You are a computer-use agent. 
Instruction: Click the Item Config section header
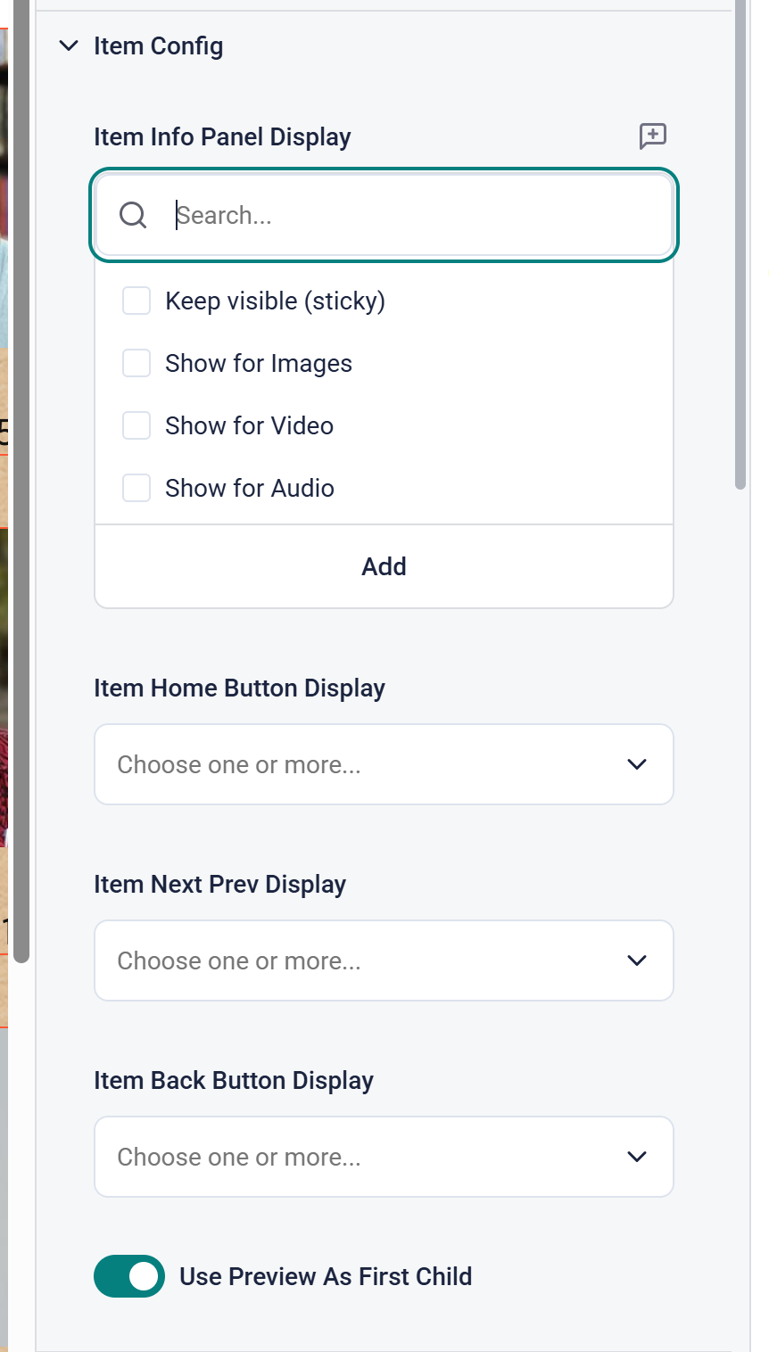(159, 46)
